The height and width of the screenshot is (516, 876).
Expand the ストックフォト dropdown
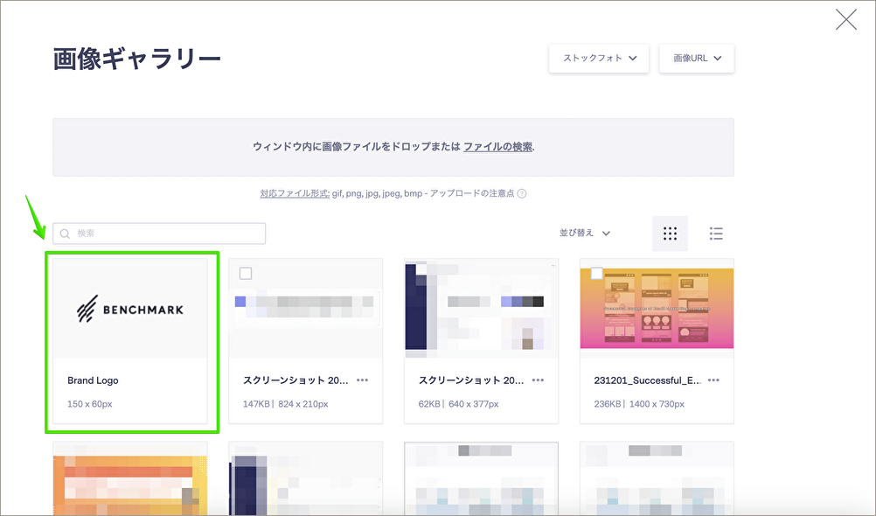pyautogui.click(x=599, y=59)
